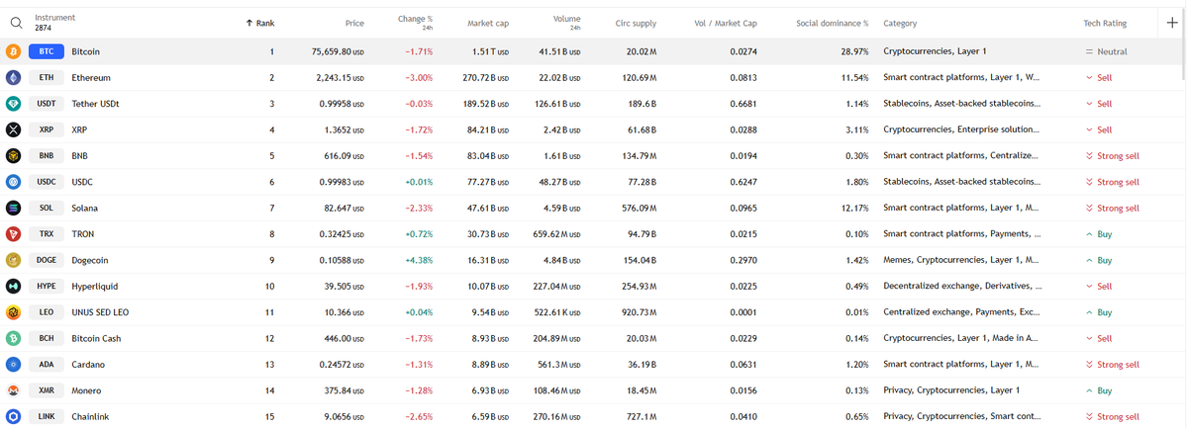Click the Monero coin logo
Image resolution: width=1188 pixels, height=428 pixels.
tap(14, 390)
